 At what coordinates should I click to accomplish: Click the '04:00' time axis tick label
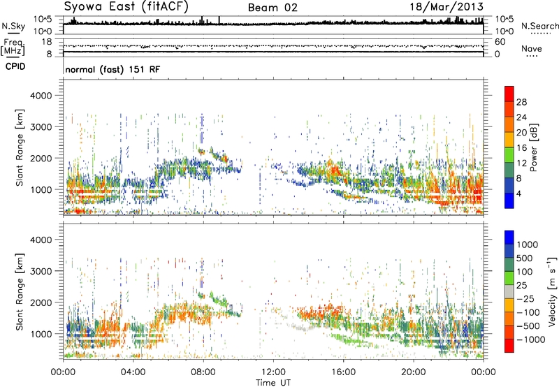133,372
